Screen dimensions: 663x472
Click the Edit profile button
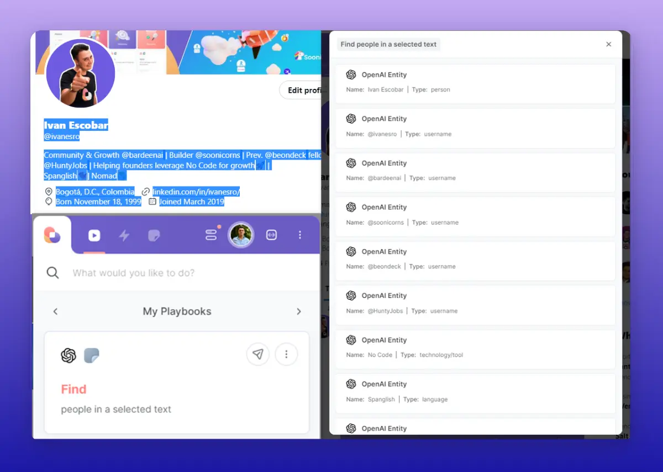pos(301,91)
